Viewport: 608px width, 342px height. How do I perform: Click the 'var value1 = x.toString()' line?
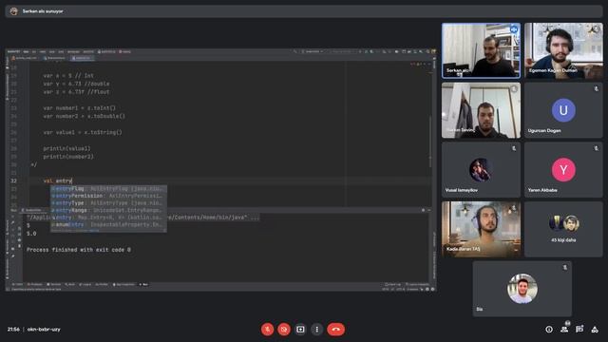[83, 132]
